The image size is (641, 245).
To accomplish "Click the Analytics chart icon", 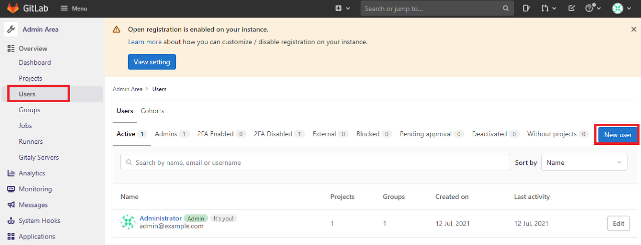I will [x=11, y=173].
